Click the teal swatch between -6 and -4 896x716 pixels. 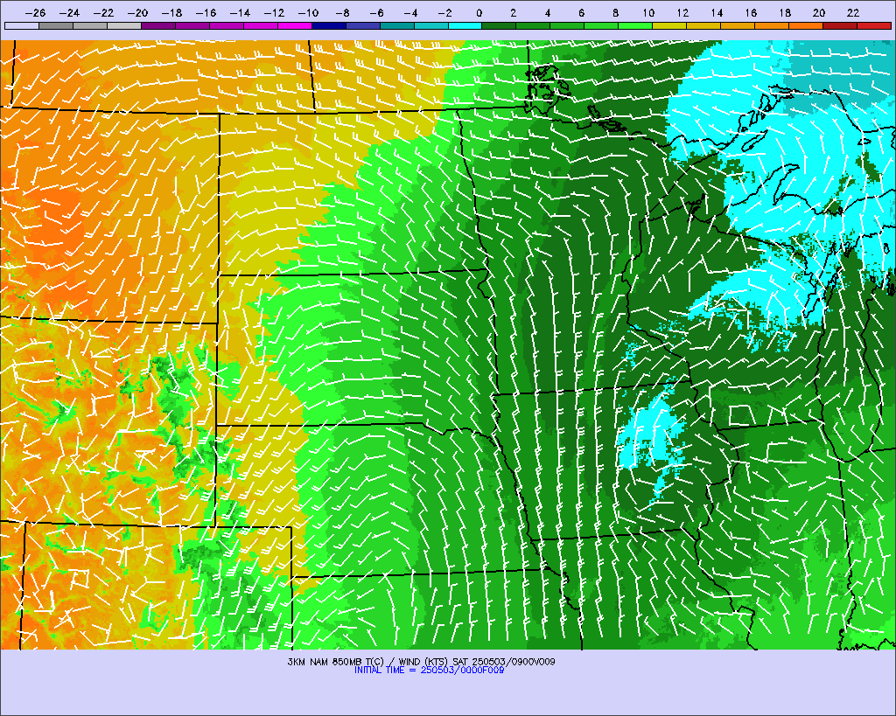point(397,25)
